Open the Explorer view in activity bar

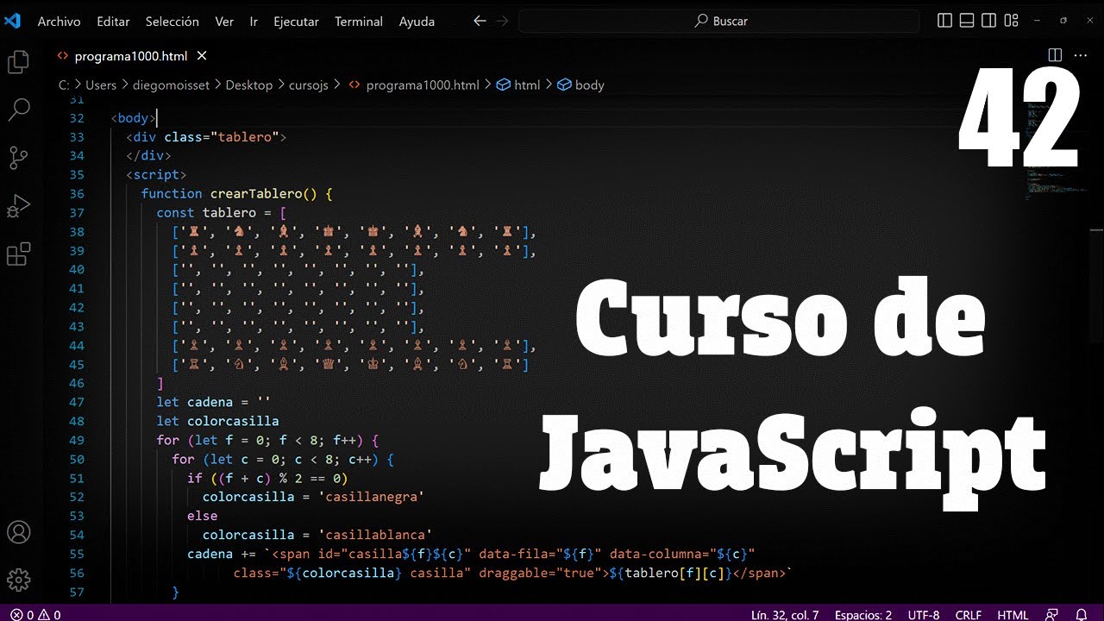[x=18, y=62]
